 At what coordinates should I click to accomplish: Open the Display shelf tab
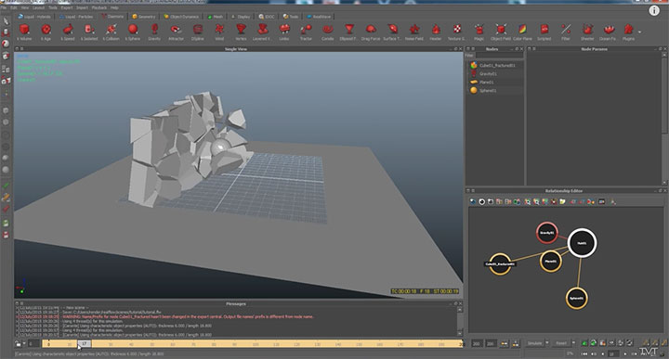(x=241, y=17)
